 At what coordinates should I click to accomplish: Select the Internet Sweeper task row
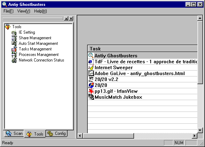pyautogui.click(x=142, y=67)
